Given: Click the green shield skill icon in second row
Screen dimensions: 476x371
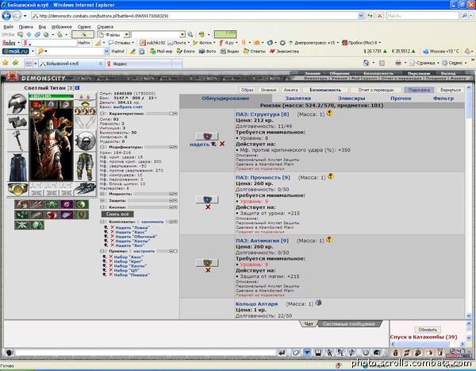Looking at the screenshot, I should (x=81, y=214).
